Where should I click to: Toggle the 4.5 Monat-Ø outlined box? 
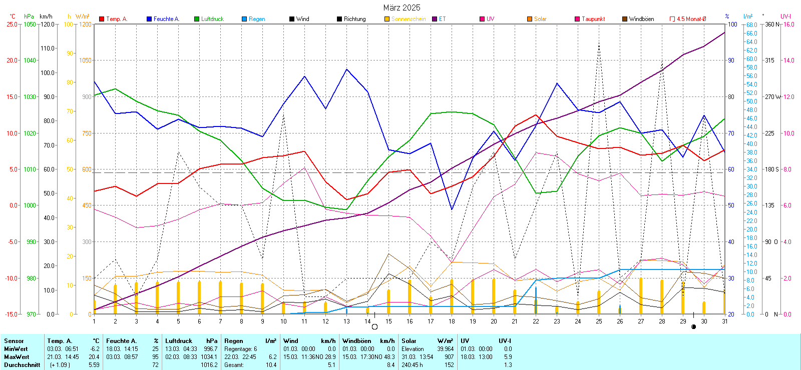(x=672, y=19)
